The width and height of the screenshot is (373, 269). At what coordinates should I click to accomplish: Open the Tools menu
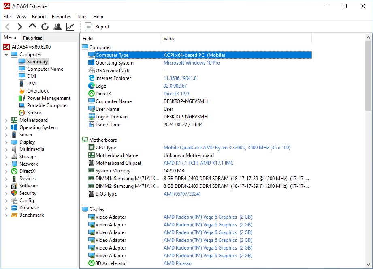[x=82, y=17]
